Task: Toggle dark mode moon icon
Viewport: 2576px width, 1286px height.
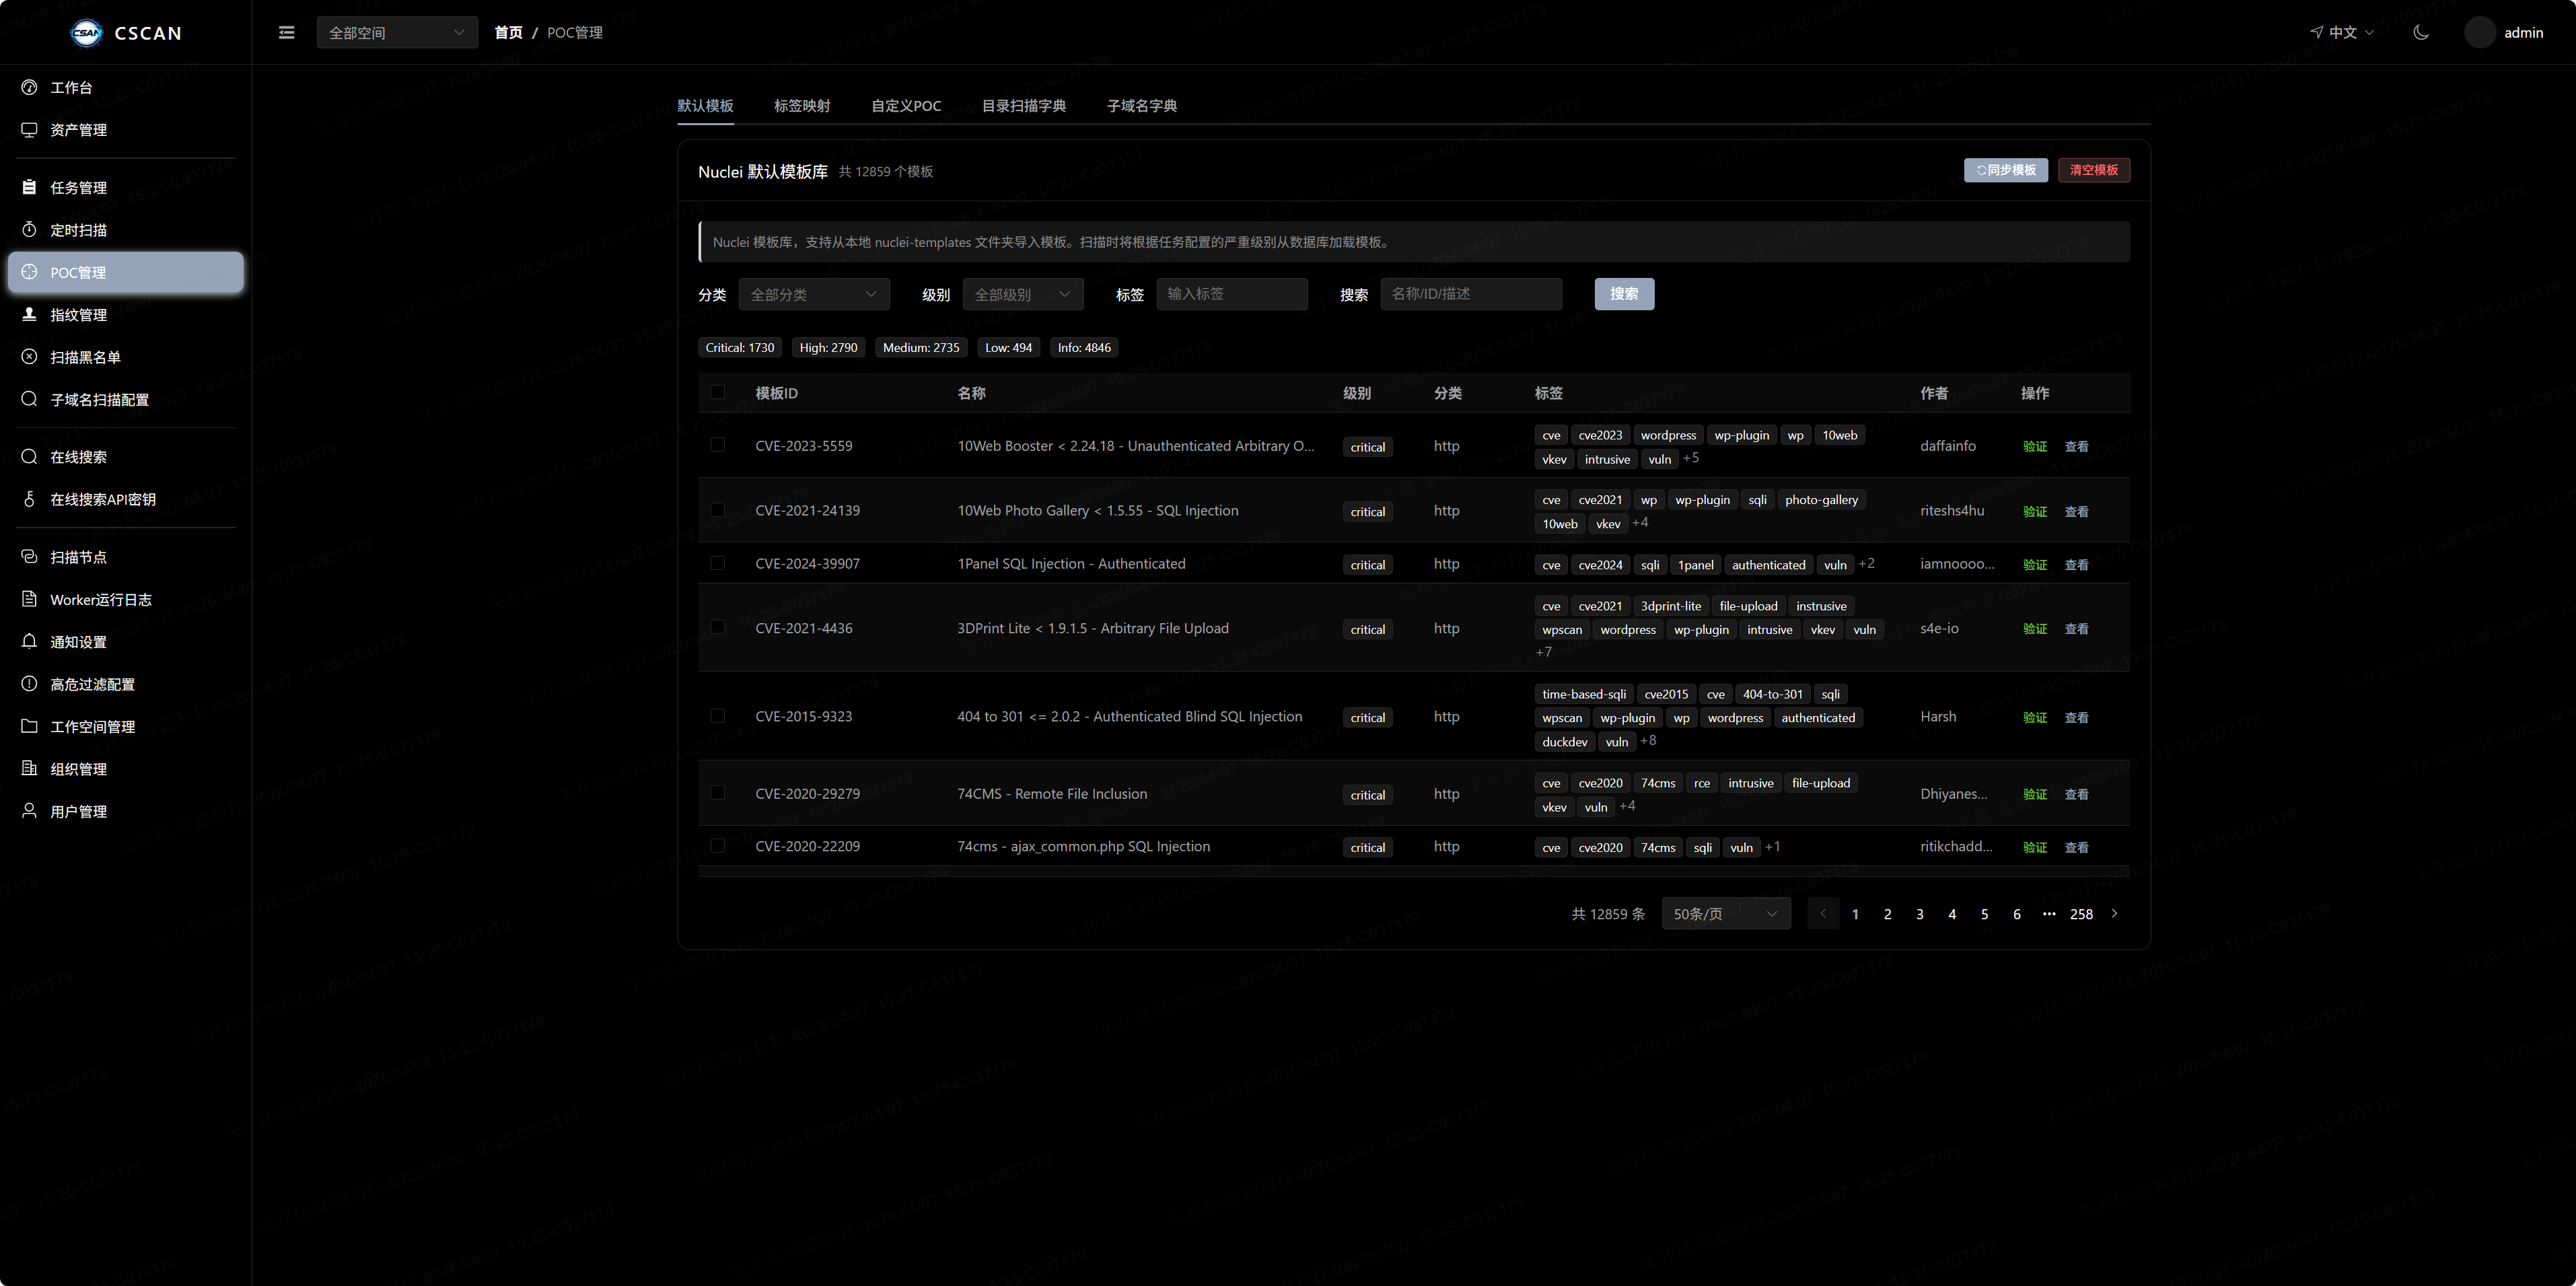Action: tap(2421, 32)
